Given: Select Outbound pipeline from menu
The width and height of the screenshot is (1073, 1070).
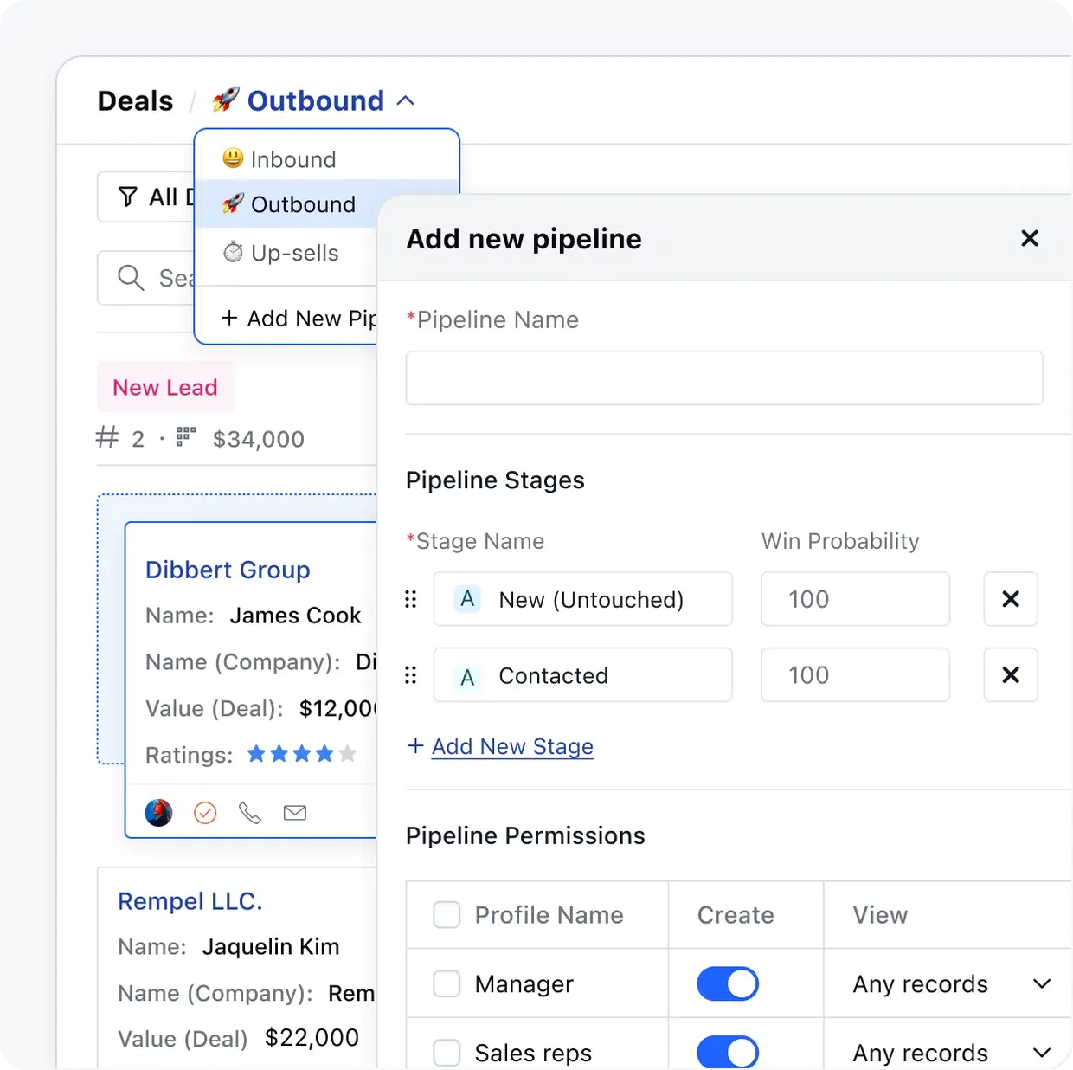Looking at the screenshot, I should [x=287, y=204].
